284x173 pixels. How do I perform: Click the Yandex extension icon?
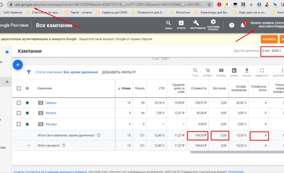point(227,5)
